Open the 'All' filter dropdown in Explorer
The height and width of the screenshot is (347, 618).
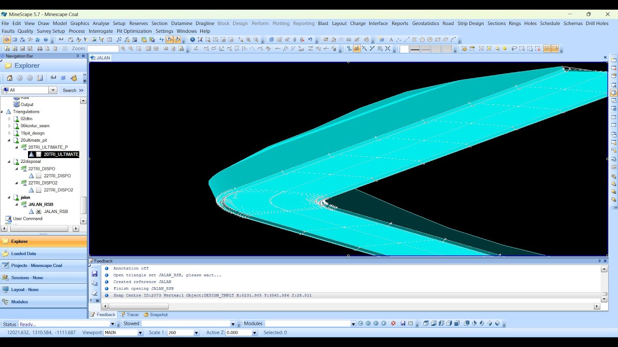[53, 90]
